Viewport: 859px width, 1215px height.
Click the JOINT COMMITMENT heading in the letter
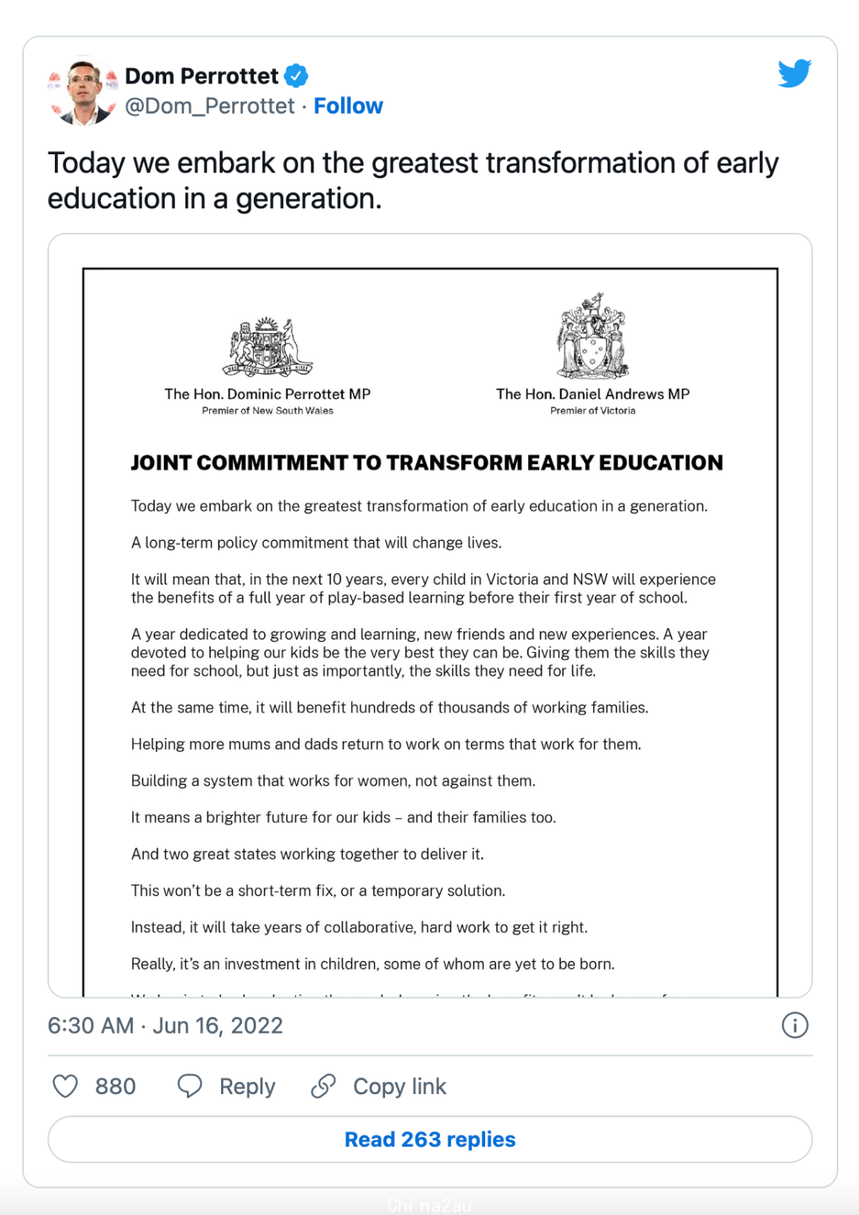(x=426, y=463)
